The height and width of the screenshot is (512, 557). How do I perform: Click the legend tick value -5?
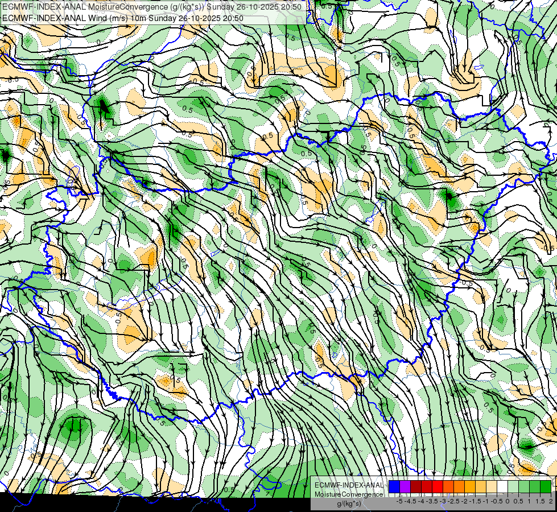399,501
